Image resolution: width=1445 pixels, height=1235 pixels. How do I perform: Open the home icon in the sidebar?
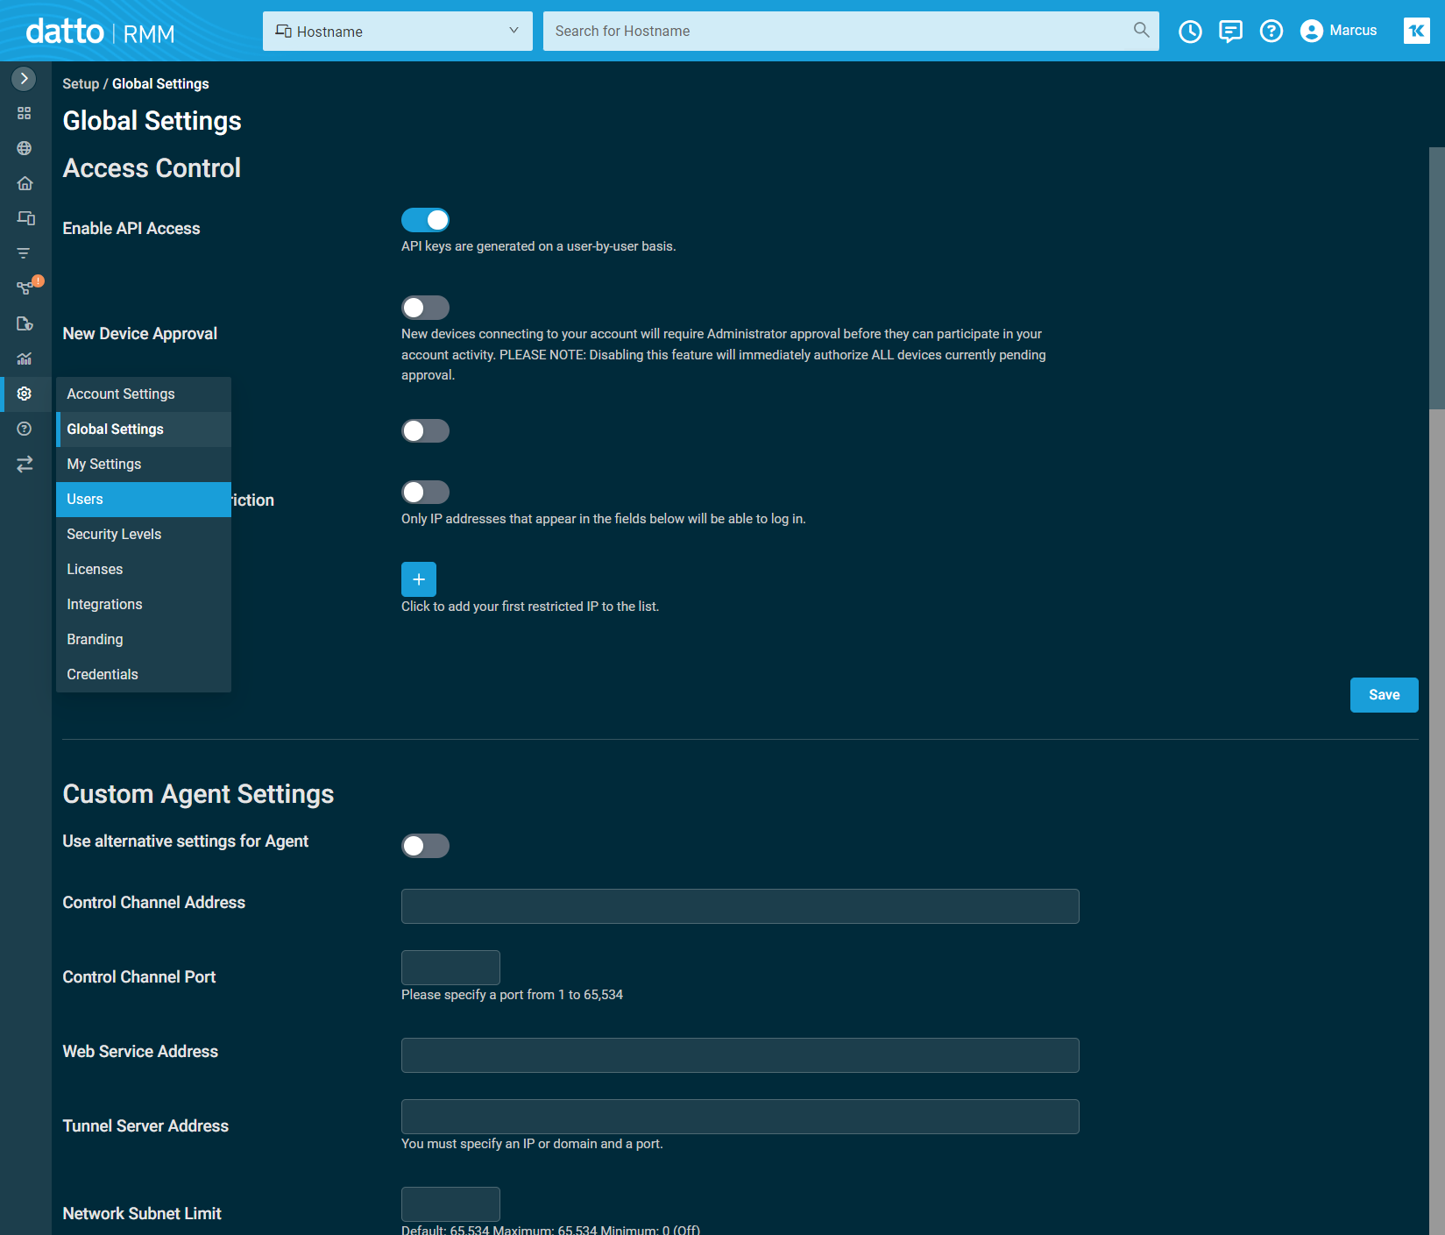coord(25,183)
